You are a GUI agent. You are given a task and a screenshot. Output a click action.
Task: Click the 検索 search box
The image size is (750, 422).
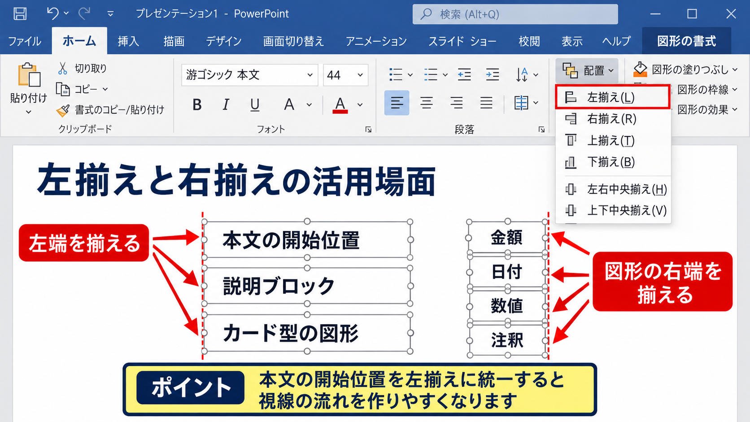click(x=515, y=14)
